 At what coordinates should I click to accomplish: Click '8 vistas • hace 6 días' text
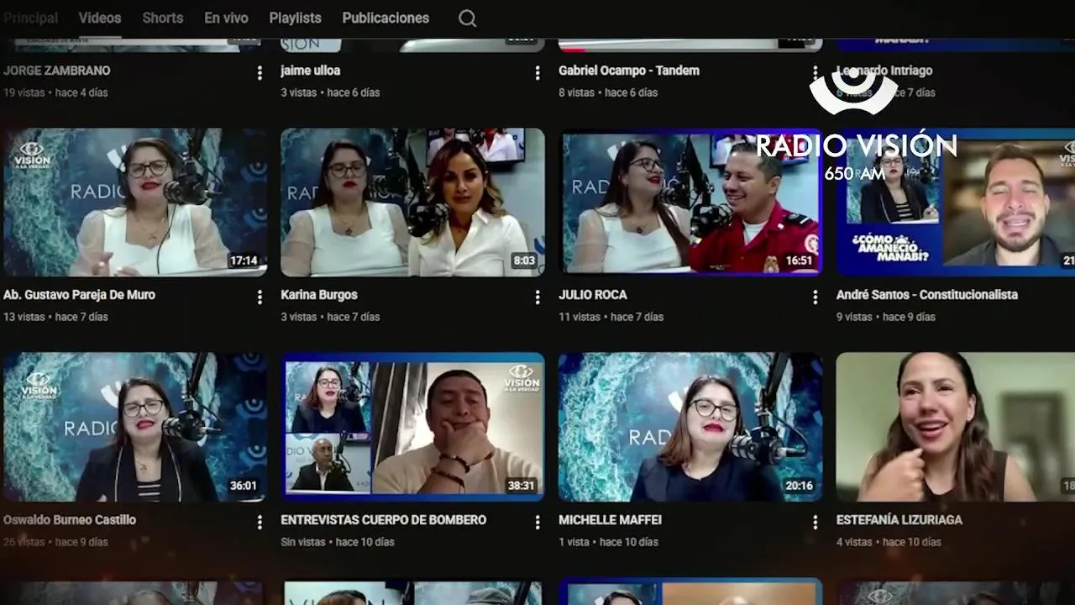point(608,92)
